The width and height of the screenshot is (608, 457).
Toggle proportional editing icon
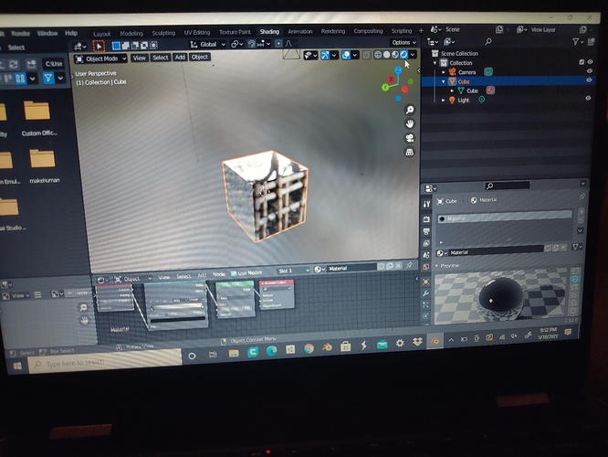click(x=278, y=44)
